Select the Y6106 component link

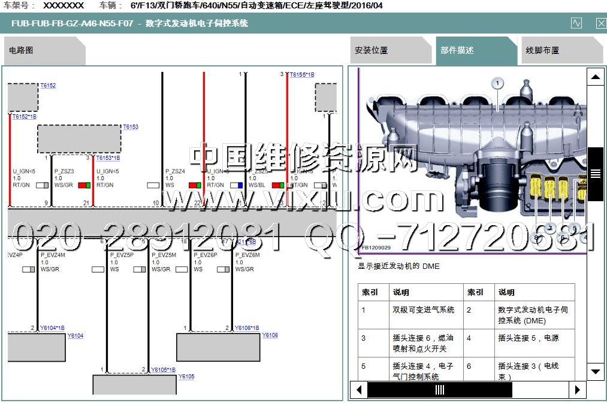point(270,335)
